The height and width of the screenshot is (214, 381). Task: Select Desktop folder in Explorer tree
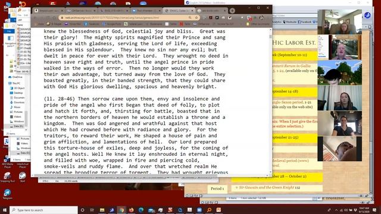[17, 93]
